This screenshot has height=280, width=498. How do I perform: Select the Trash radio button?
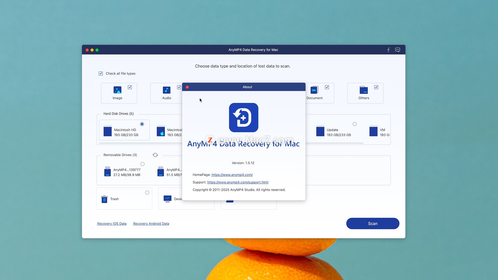coord(147,193)
